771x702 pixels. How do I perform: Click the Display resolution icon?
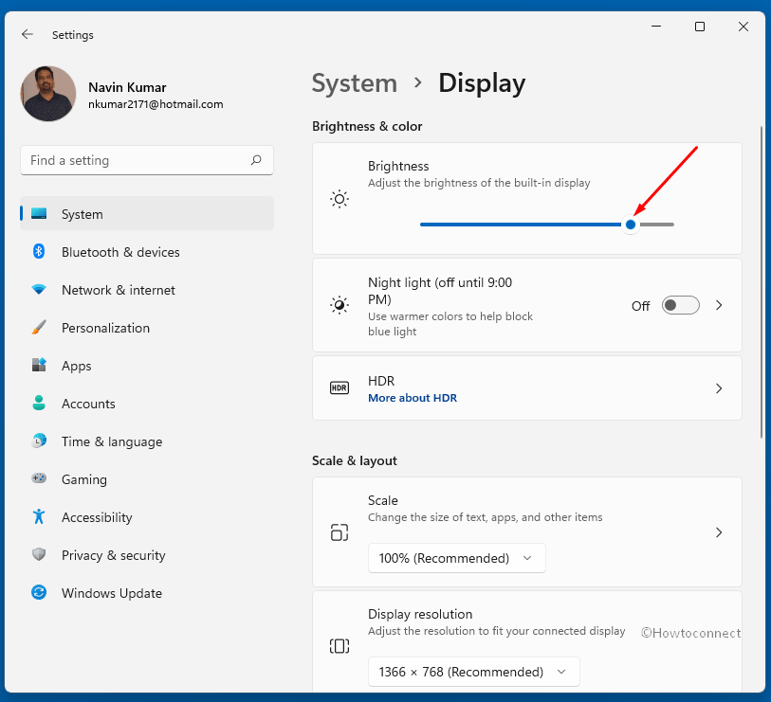click(x=340, y=646)
